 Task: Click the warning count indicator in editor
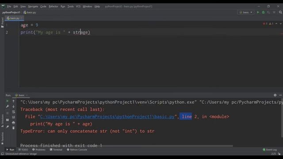pyautogui.click(x=271, y=23)
